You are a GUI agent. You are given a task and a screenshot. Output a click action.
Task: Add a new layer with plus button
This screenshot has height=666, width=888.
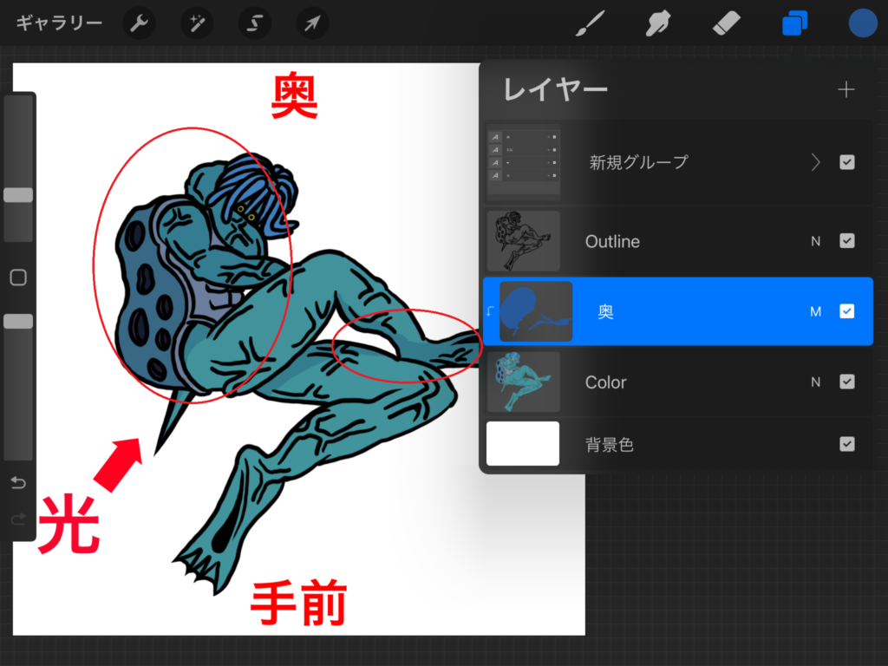(846, 89)
